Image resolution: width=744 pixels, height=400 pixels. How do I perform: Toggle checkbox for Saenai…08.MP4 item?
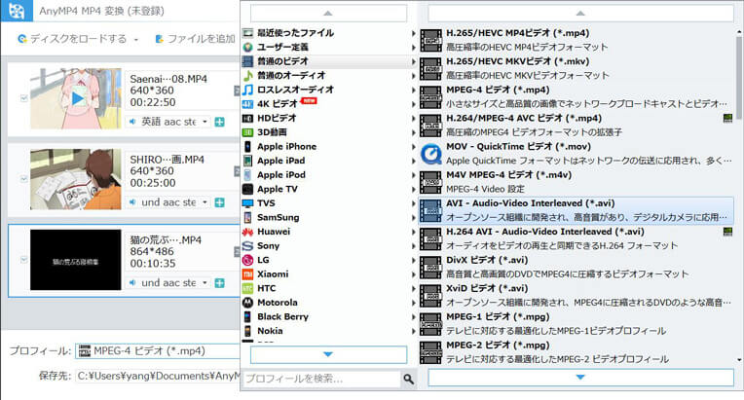coord(23,98)
